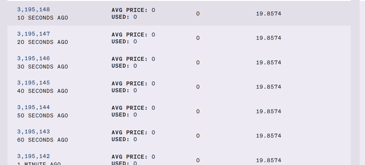Click the '60 SECONDS AGO' timestamp
Viewport: 365px width, 165px height.
(43, 140)
